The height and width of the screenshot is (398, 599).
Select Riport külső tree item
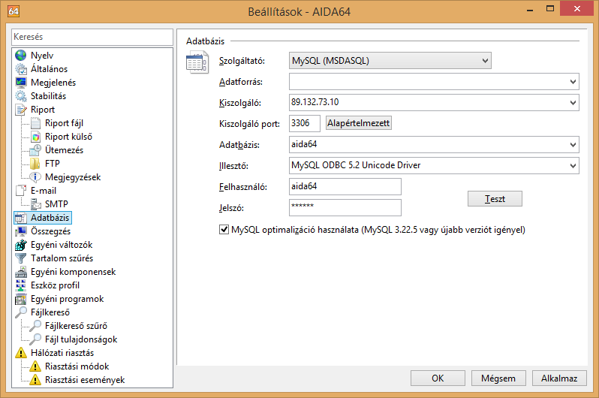coord(68,137)
